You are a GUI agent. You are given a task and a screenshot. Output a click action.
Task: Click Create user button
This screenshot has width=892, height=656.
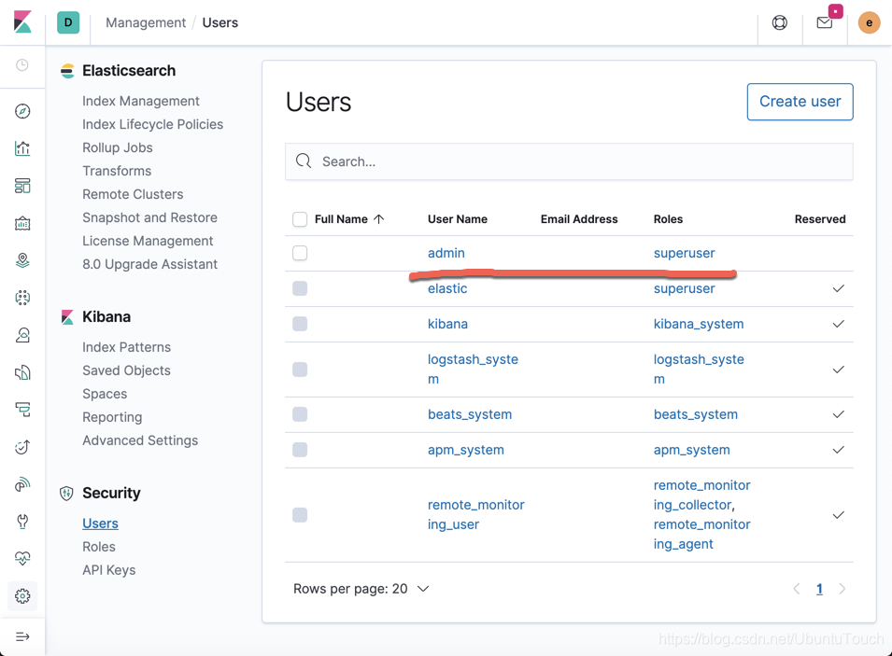pos(800,102)
